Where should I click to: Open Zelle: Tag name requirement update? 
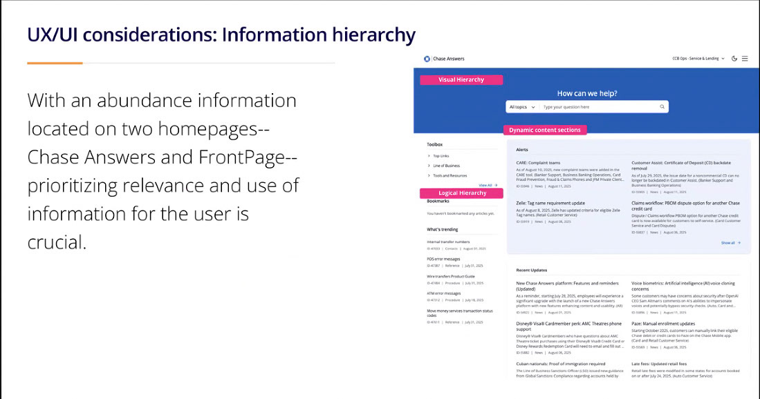pyautogui.click(x=550, y=203)
